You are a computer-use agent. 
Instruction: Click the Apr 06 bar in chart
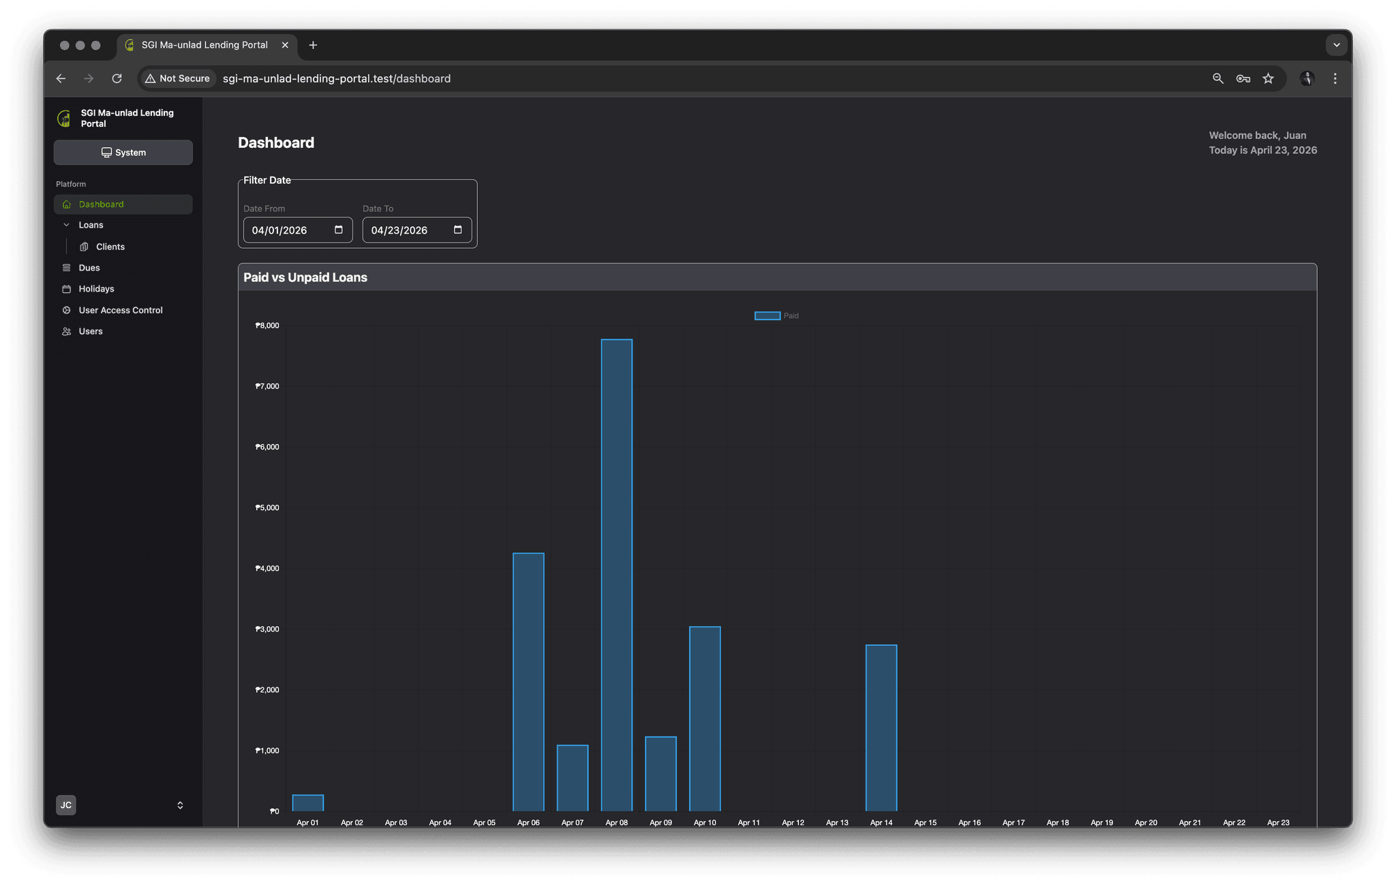point(528,682)
